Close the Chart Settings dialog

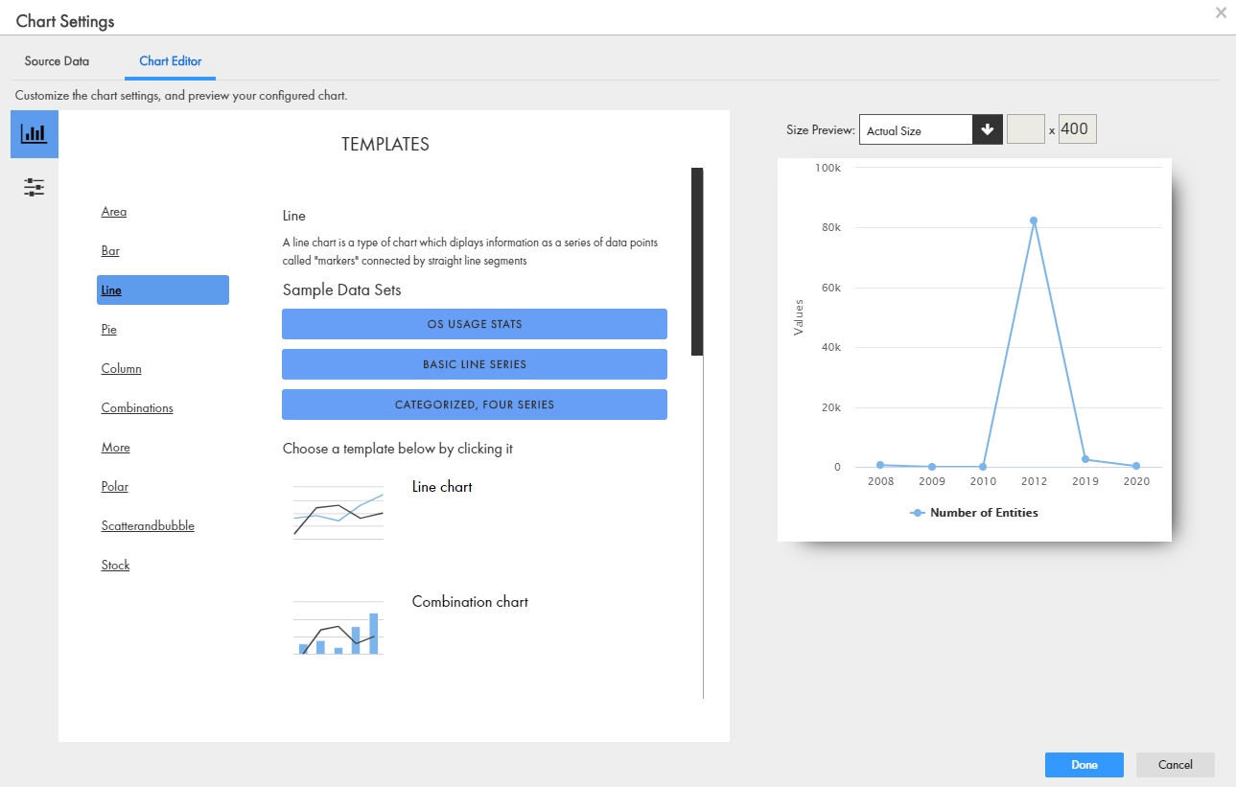(1221, 12)
